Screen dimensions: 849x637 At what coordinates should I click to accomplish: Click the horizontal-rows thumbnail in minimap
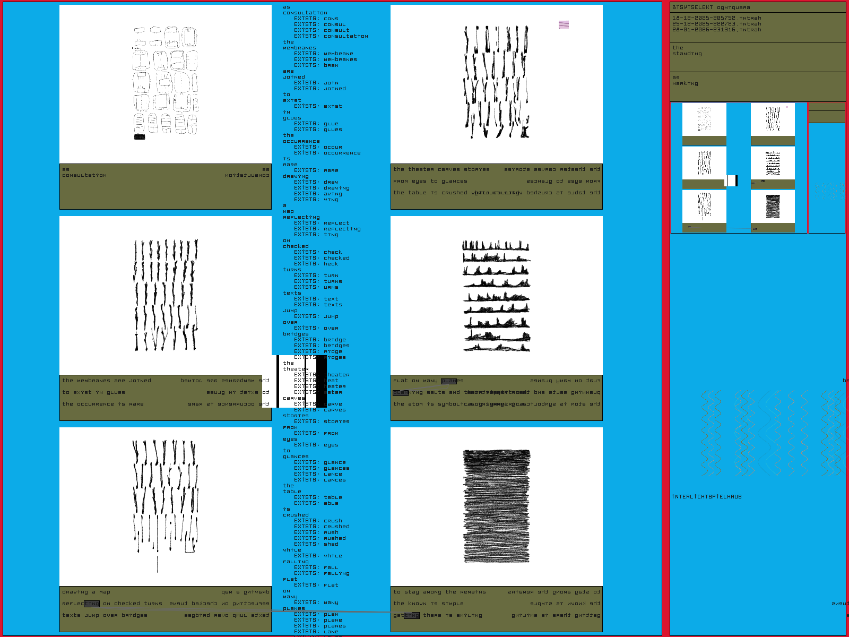click(773, 163)
